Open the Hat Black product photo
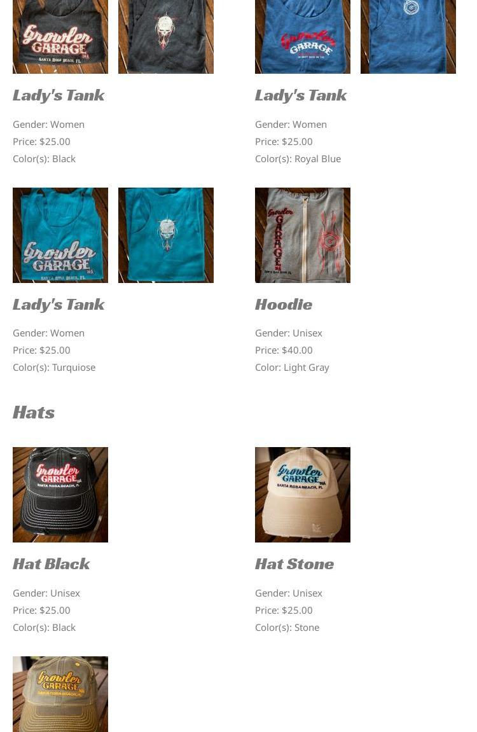Viewport: 477px width, 732px height. [x=60, y=495]
